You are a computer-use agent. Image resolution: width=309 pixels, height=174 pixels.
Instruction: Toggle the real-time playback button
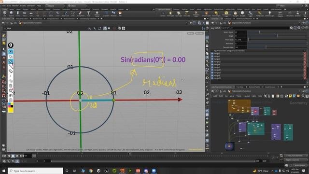tap(17, 161)
